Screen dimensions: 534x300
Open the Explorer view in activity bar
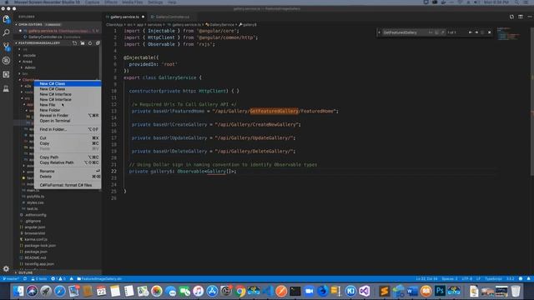(x=6, y=18)
